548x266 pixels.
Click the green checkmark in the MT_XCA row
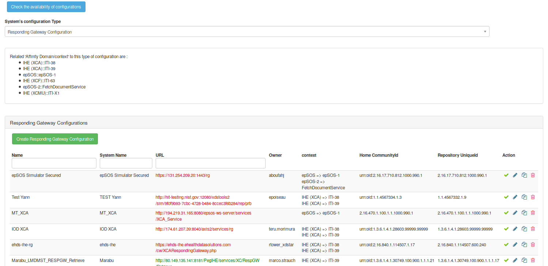pyautogui.click(x=506, y=213)
